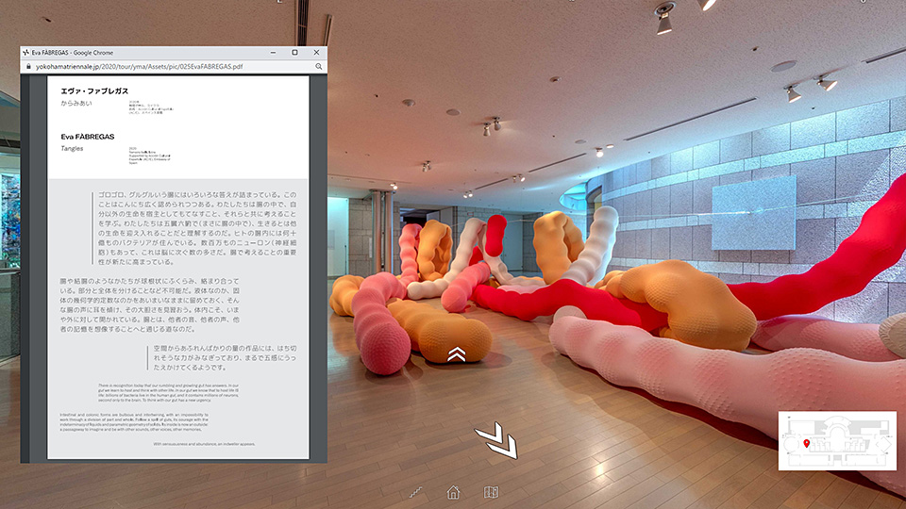
Task: Click the PDF URL in the address bar
Action: [139, 66]
